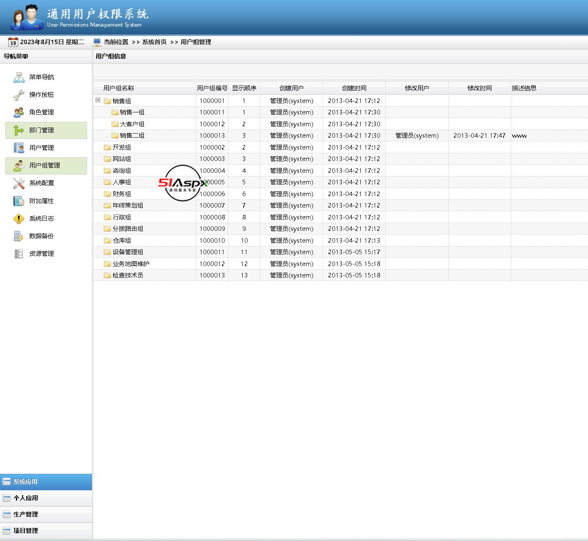The image size is (588, 541).
Task: Click the 资源管理 server icon
Action: click(19, 254)
